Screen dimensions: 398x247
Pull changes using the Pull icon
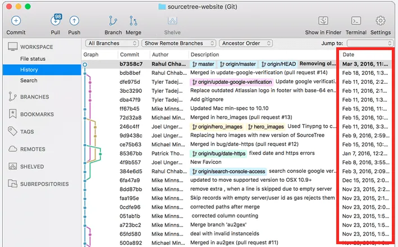pos(56,21)
